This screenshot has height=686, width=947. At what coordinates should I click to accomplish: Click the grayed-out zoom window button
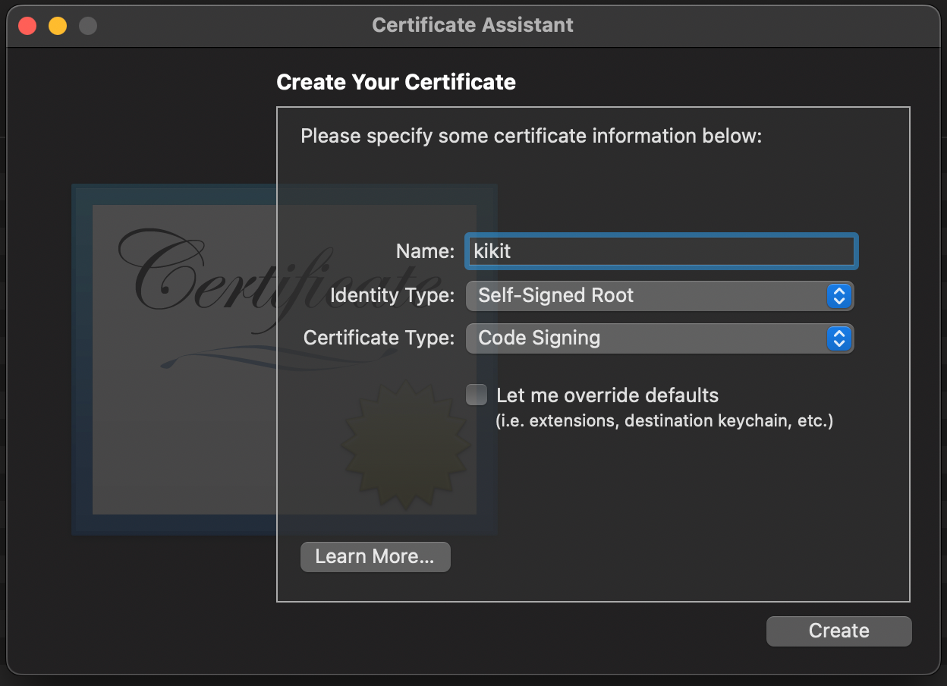[x=88, y=26]
